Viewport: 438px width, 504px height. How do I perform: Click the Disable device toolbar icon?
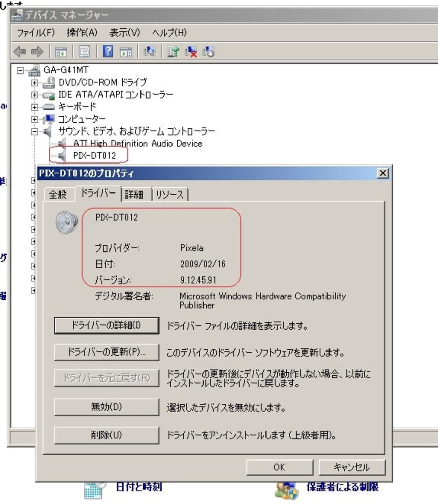209,52
